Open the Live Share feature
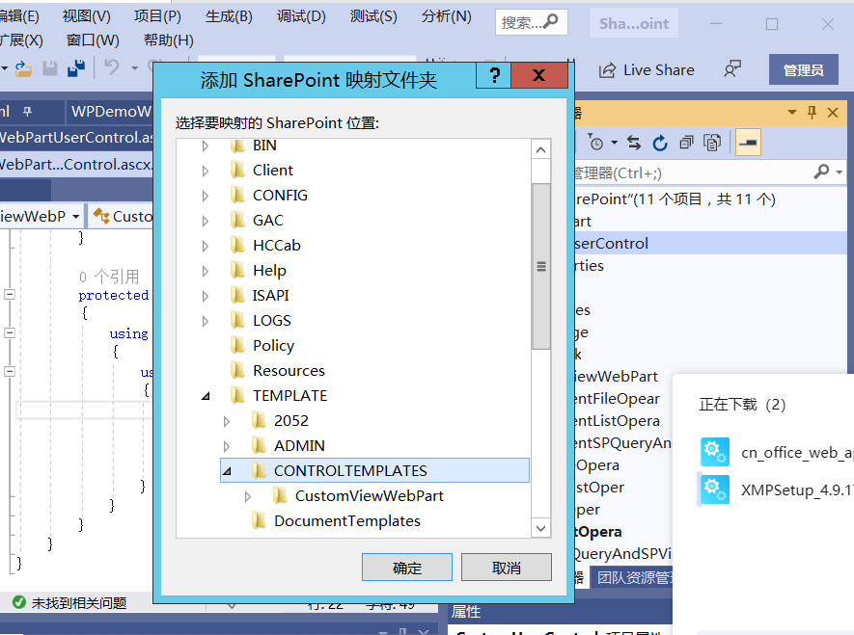Viewport: 854px width, 635px height. tap(647, 70)
